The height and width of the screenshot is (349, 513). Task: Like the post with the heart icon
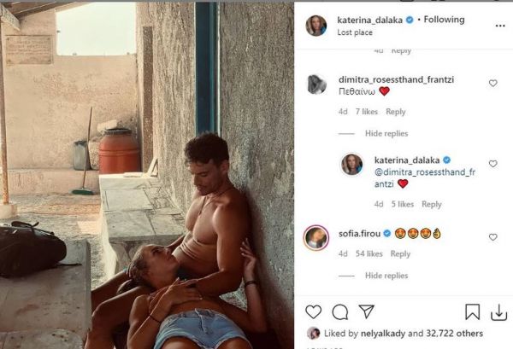pos(314,312)
